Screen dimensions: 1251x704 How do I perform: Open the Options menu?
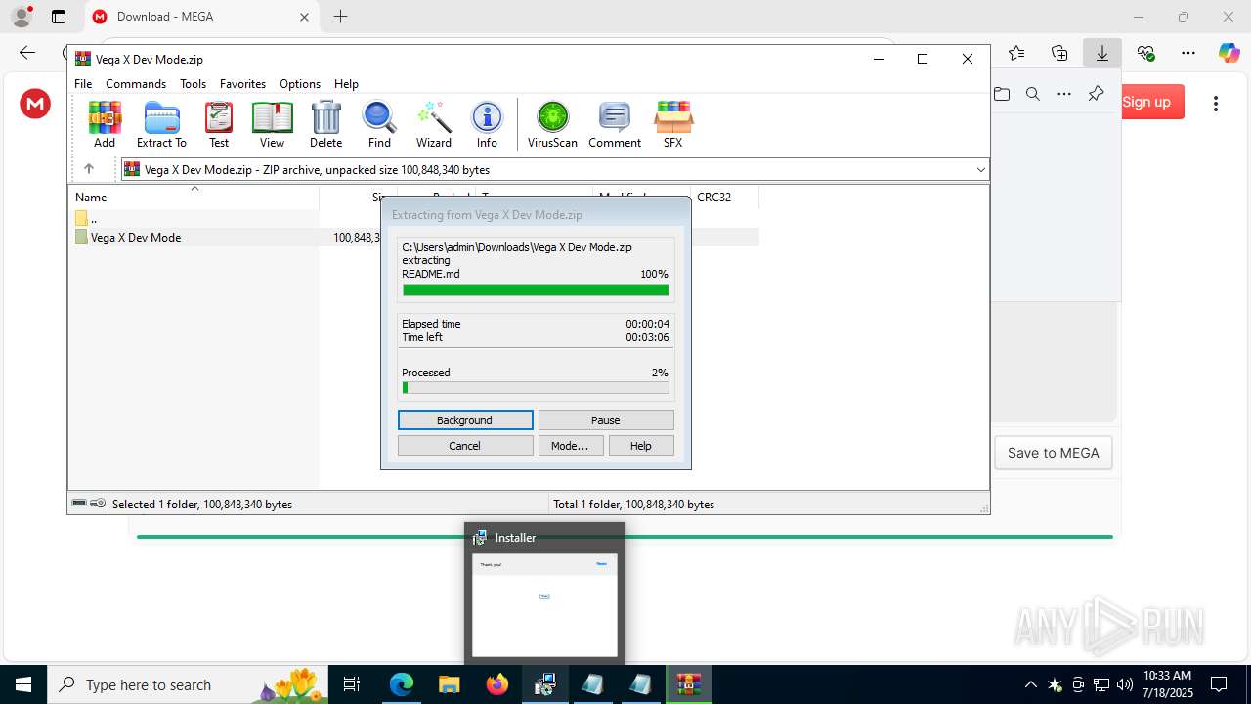[x=300, y=84]
